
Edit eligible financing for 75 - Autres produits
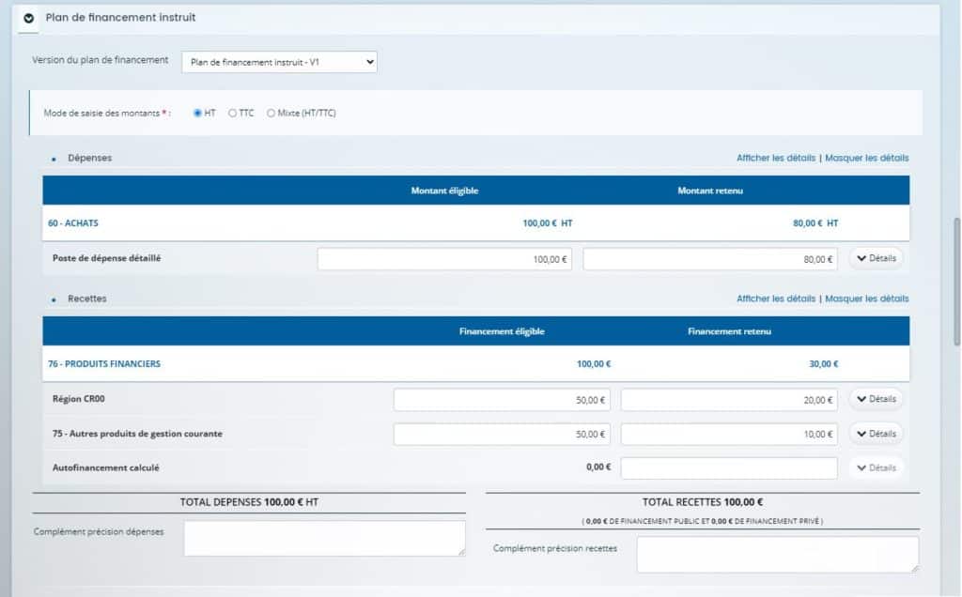click(502, 434)
